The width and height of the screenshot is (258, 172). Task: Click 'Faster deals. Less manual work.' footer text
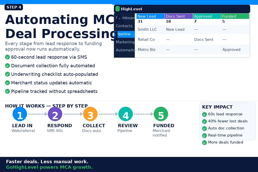47,162
